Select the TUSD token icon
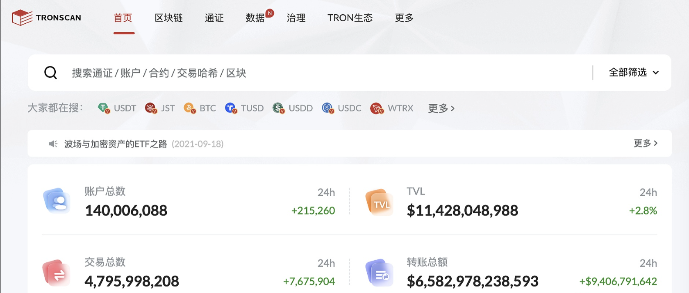The image size is (689, 293). (231, 108)
